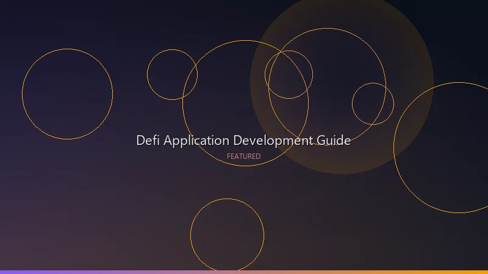
Task: Select the small circle left of center top
Action: coord(172,74)
